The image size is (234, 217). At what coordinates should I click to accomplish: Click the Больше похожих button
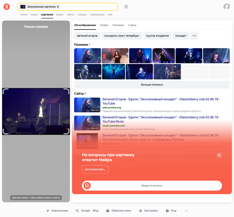[152, 85]
